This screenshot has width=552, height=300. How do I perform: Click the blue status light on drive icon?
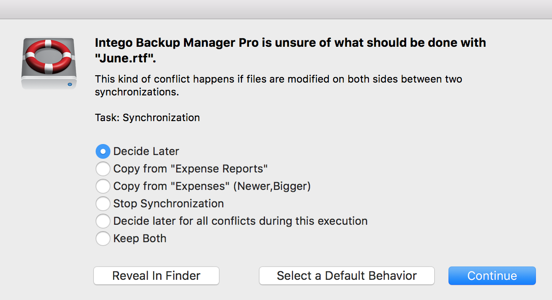69,84
